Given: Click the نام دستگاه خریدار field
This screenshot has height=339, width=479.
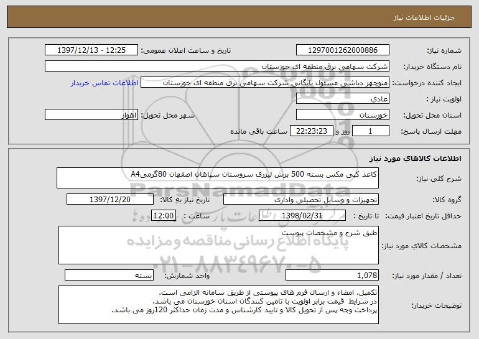Looking at the screenshot, I should click(217, 67).
